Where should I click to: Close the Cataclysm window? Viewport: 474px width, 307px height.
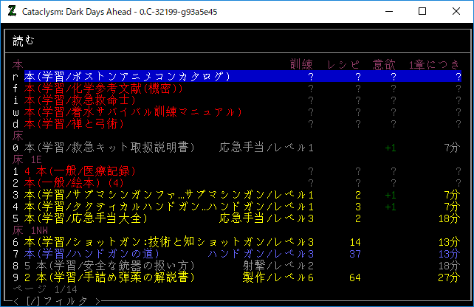(456, 12)
